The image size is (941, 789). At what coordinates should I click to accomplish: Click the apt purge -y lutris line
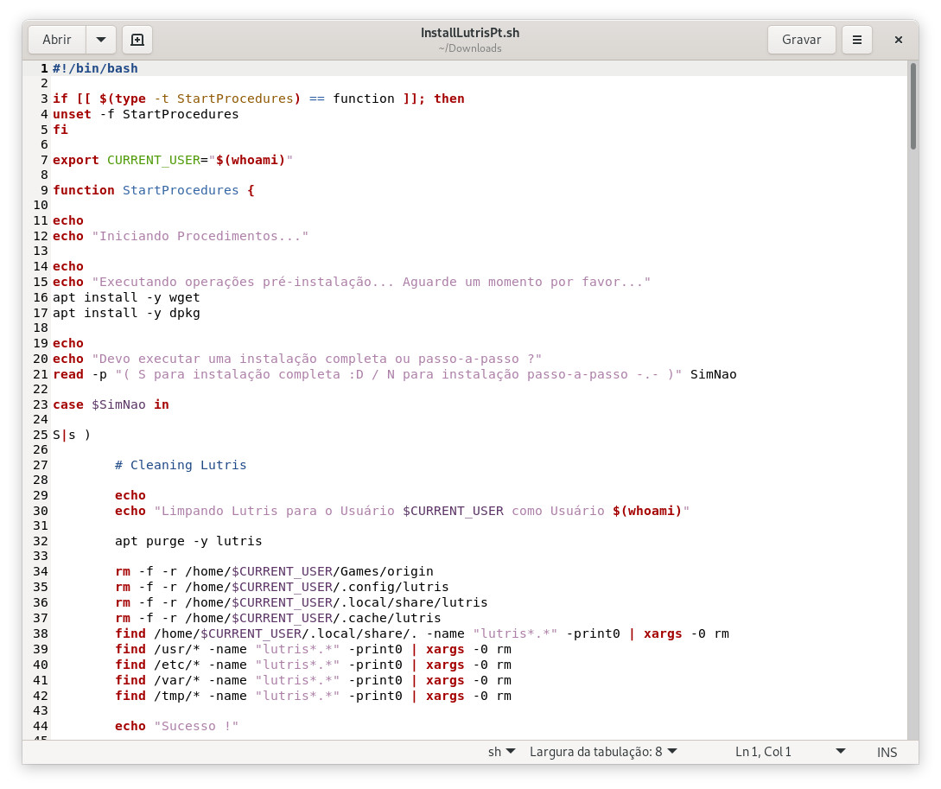pyautogui.click(x=188, y=541)
